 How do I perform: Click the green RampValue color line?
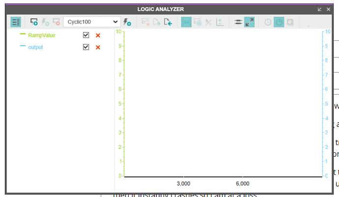coord(23,34)
